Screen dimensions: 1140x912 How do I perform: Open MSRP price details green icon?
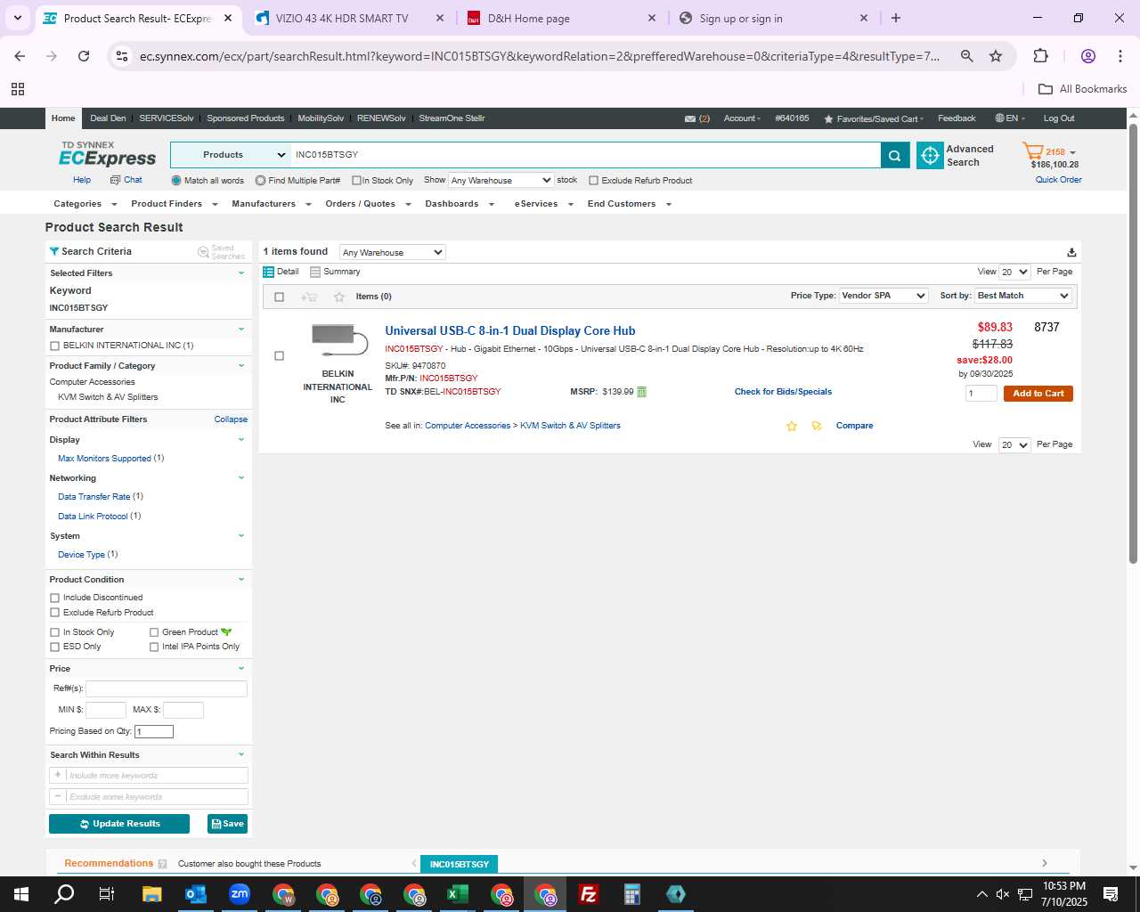642,392
